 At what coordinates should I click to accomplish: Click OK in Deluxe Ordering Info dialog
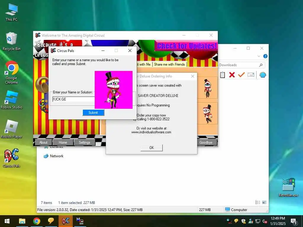(151, 148)
